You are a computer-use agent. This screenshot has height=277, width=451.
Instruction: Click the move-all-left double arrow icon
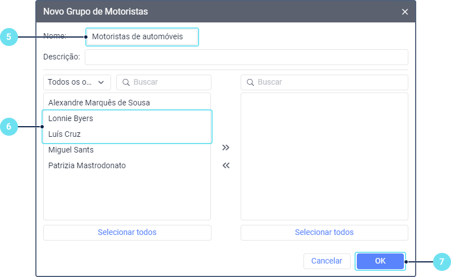pos(225,165)
